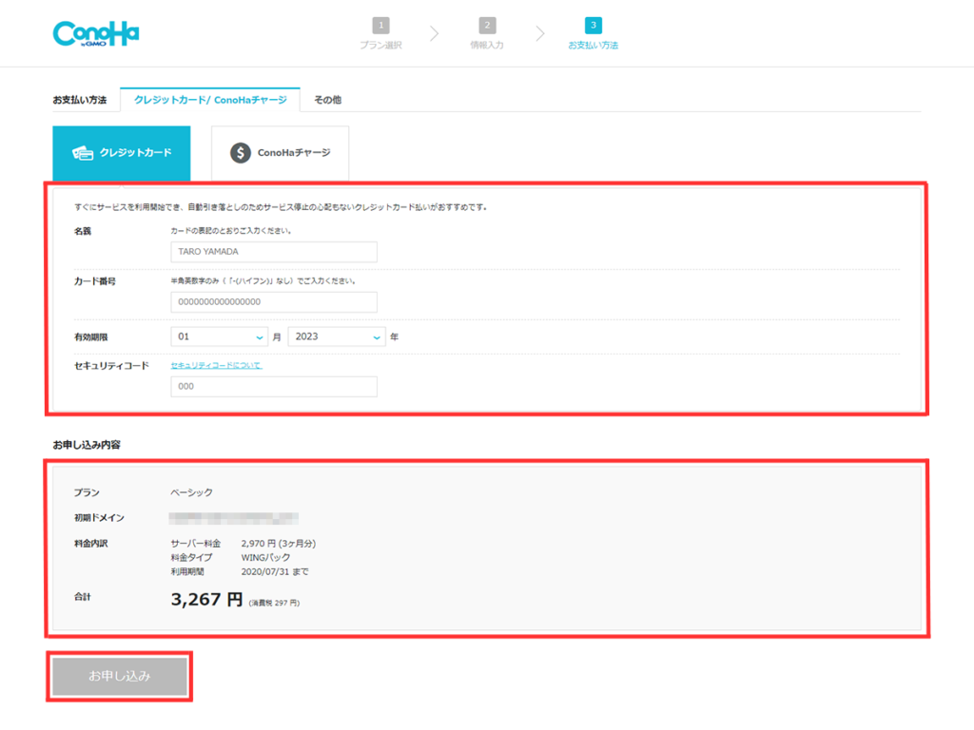Open the セキュリティコードについて link

[216, 365]
